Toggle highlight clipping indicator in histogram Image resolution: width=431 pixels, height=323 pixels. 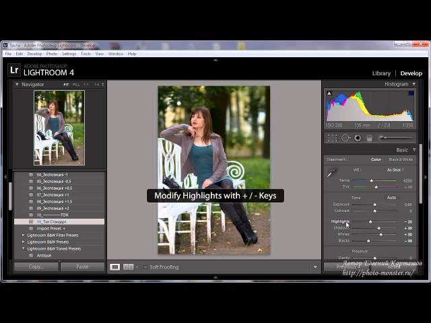pyautogui.click(x=411, y=94)
